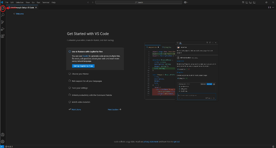
Task: Expand the Watch video tutorials step
Action: (x=81, y=102)
